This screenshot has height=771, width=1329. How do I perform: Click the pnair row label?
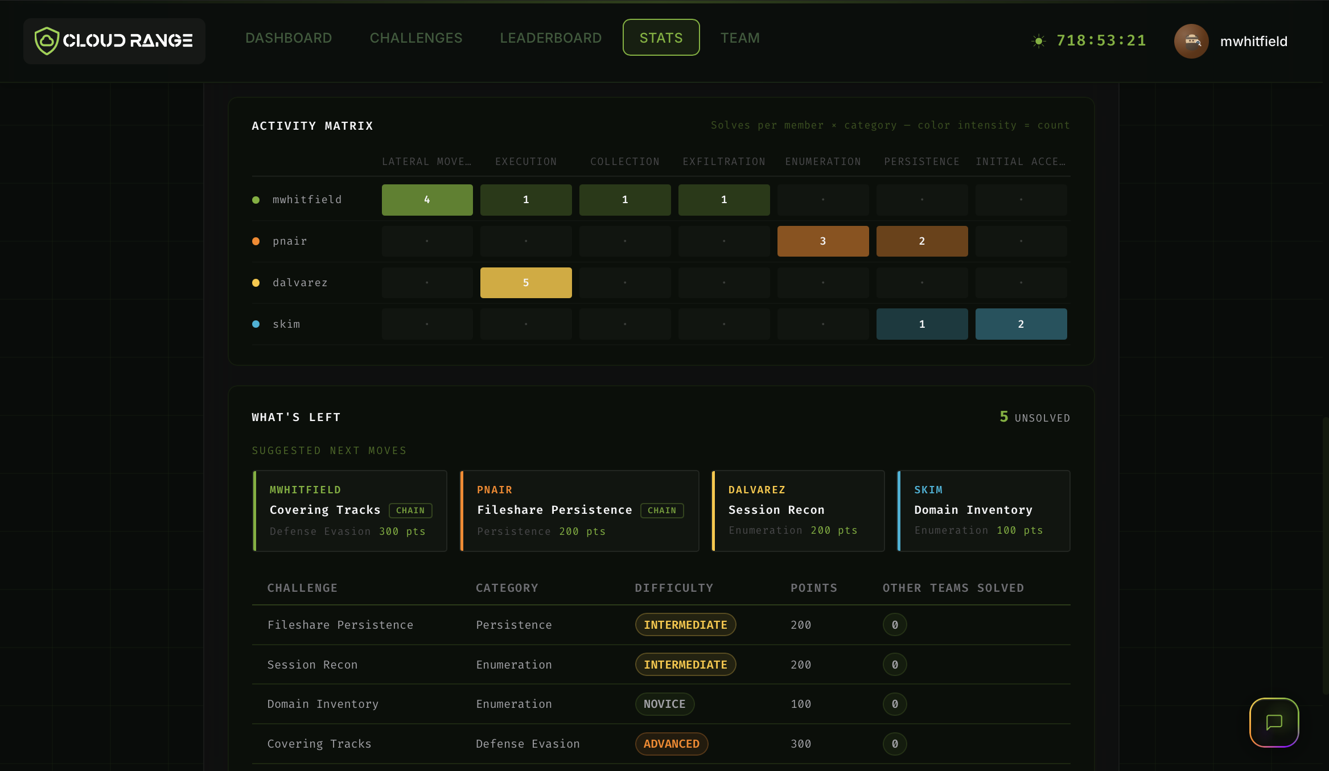pyautogui.click(x=290, y=241)
